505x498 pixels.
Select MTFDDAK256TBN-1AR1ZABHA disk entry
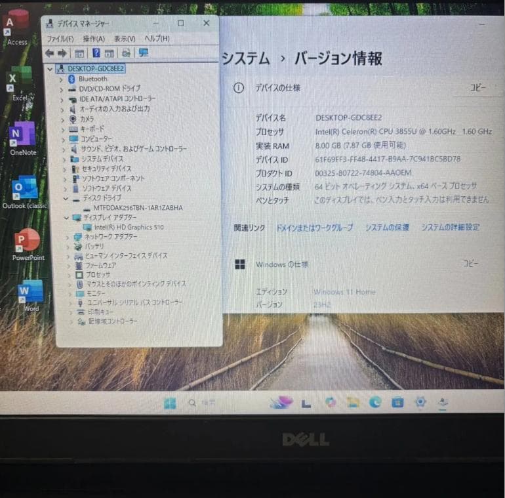coord(138,208)
